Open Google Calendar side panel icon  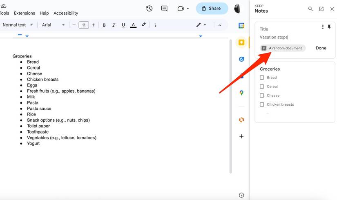pos(241,25)
